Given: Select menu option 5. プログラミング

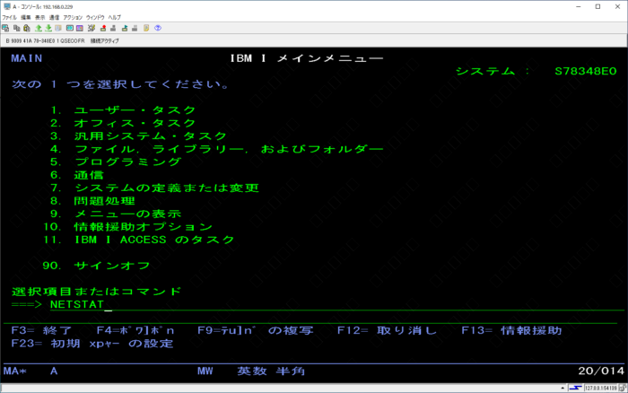Looking at the screenshot, I should click(x=116, y=162).
